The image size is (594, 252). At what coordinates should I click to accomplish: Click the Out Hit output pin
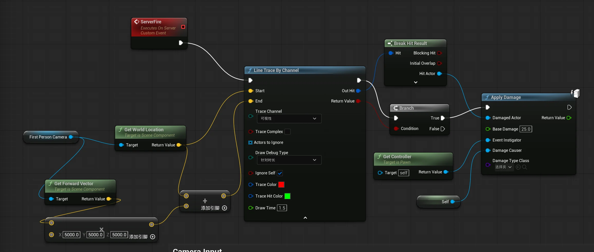[x=358, y=91]
